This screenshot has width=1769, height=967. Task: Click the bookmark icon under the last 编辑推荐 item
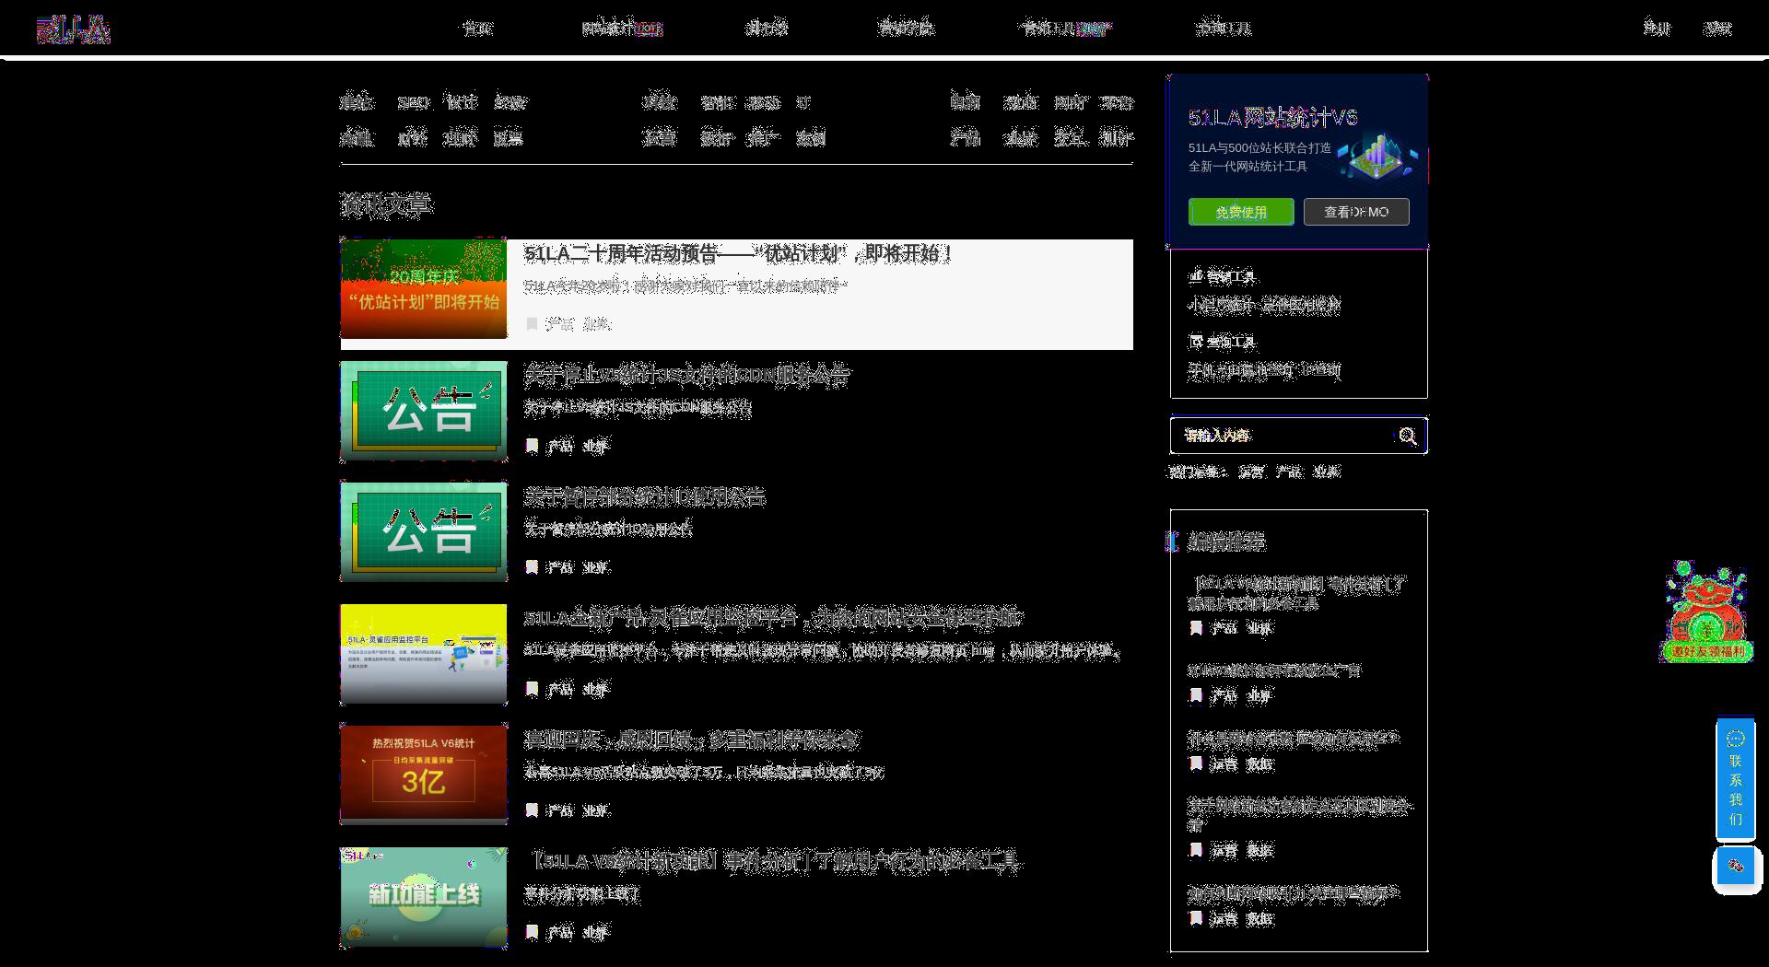click(1196, 918)
